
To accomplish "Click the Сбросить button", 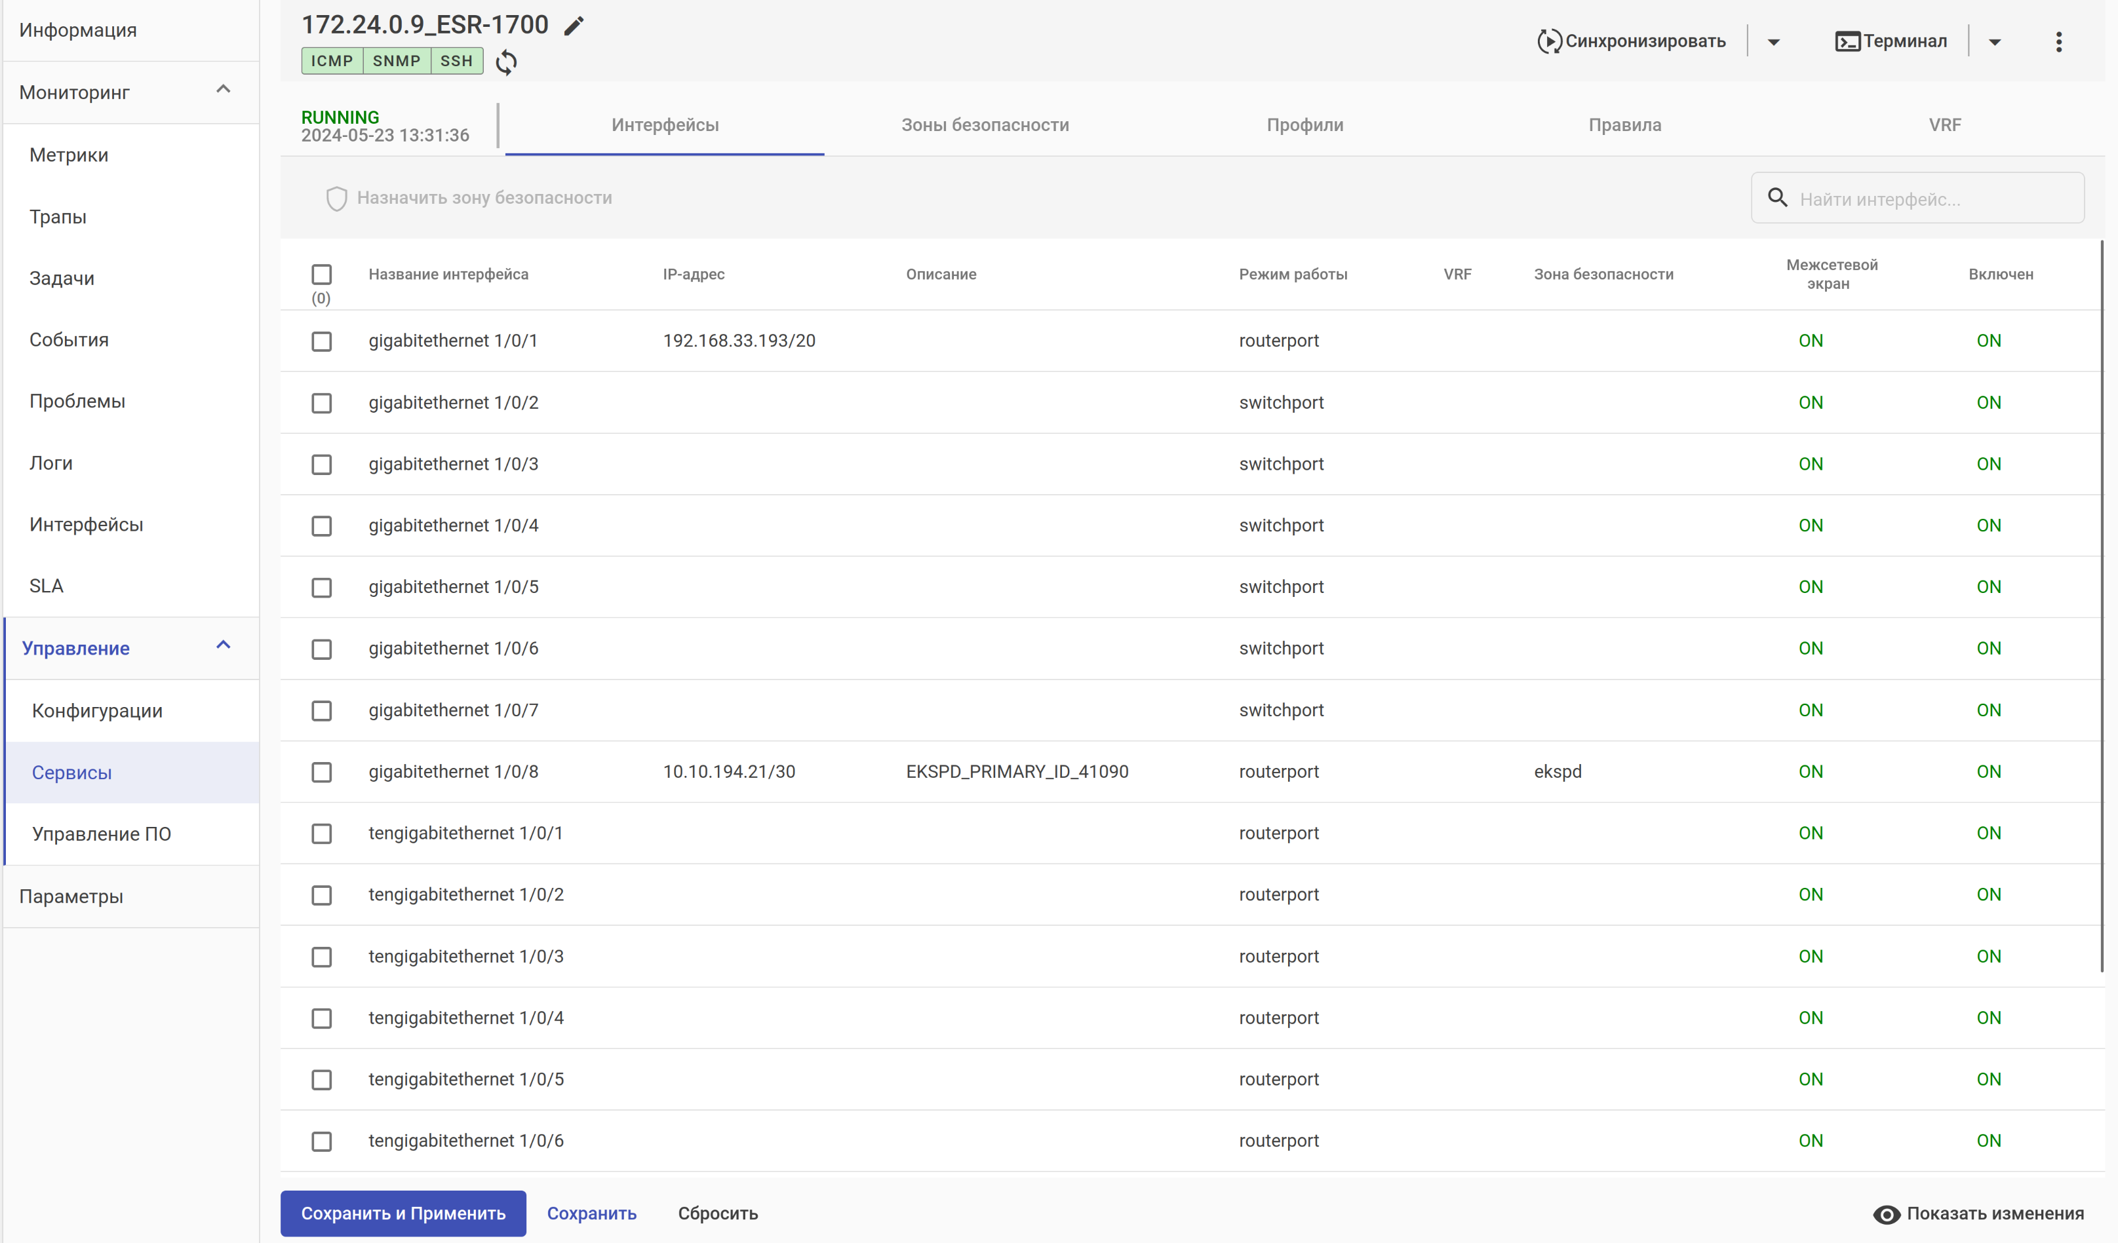I will tap(717, 1214).
